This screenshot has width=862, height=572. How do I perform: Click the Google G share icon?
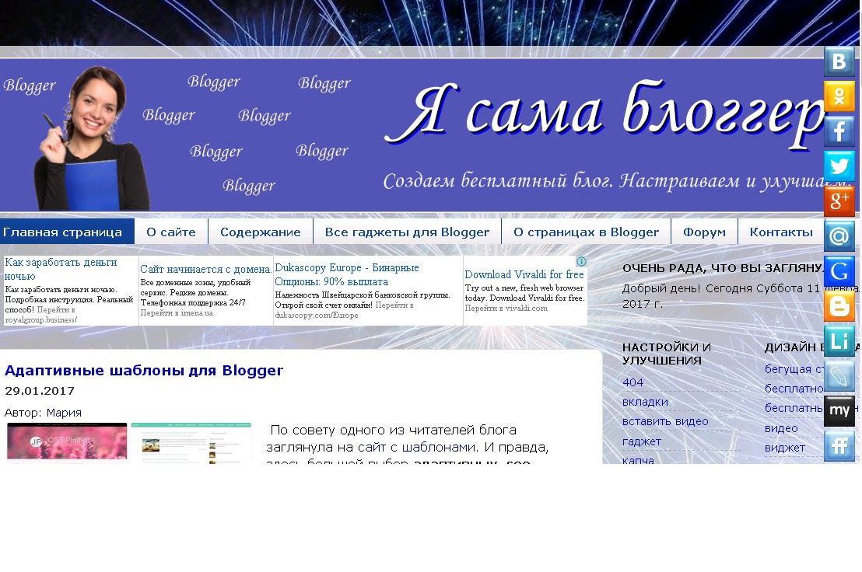[839, 271]
